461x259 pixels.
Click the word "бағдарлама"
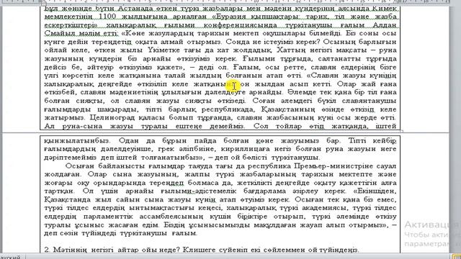(265, 191)
